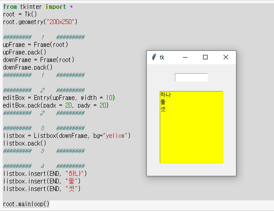
Task: Click the listbox.insert(END, "하나") line
Action: tap(45, 174)
